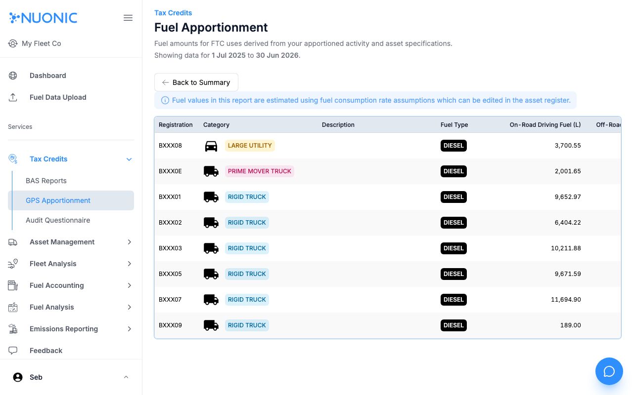
Task: Click registration BXXX08
Action: [x=170, y=146]
